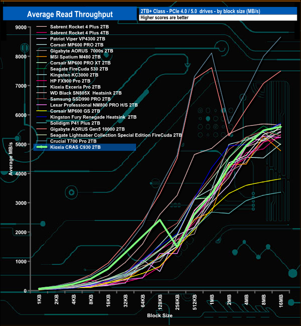Click the 16KB x-axis label
This screenshot has height=326, width=301.
108,301
